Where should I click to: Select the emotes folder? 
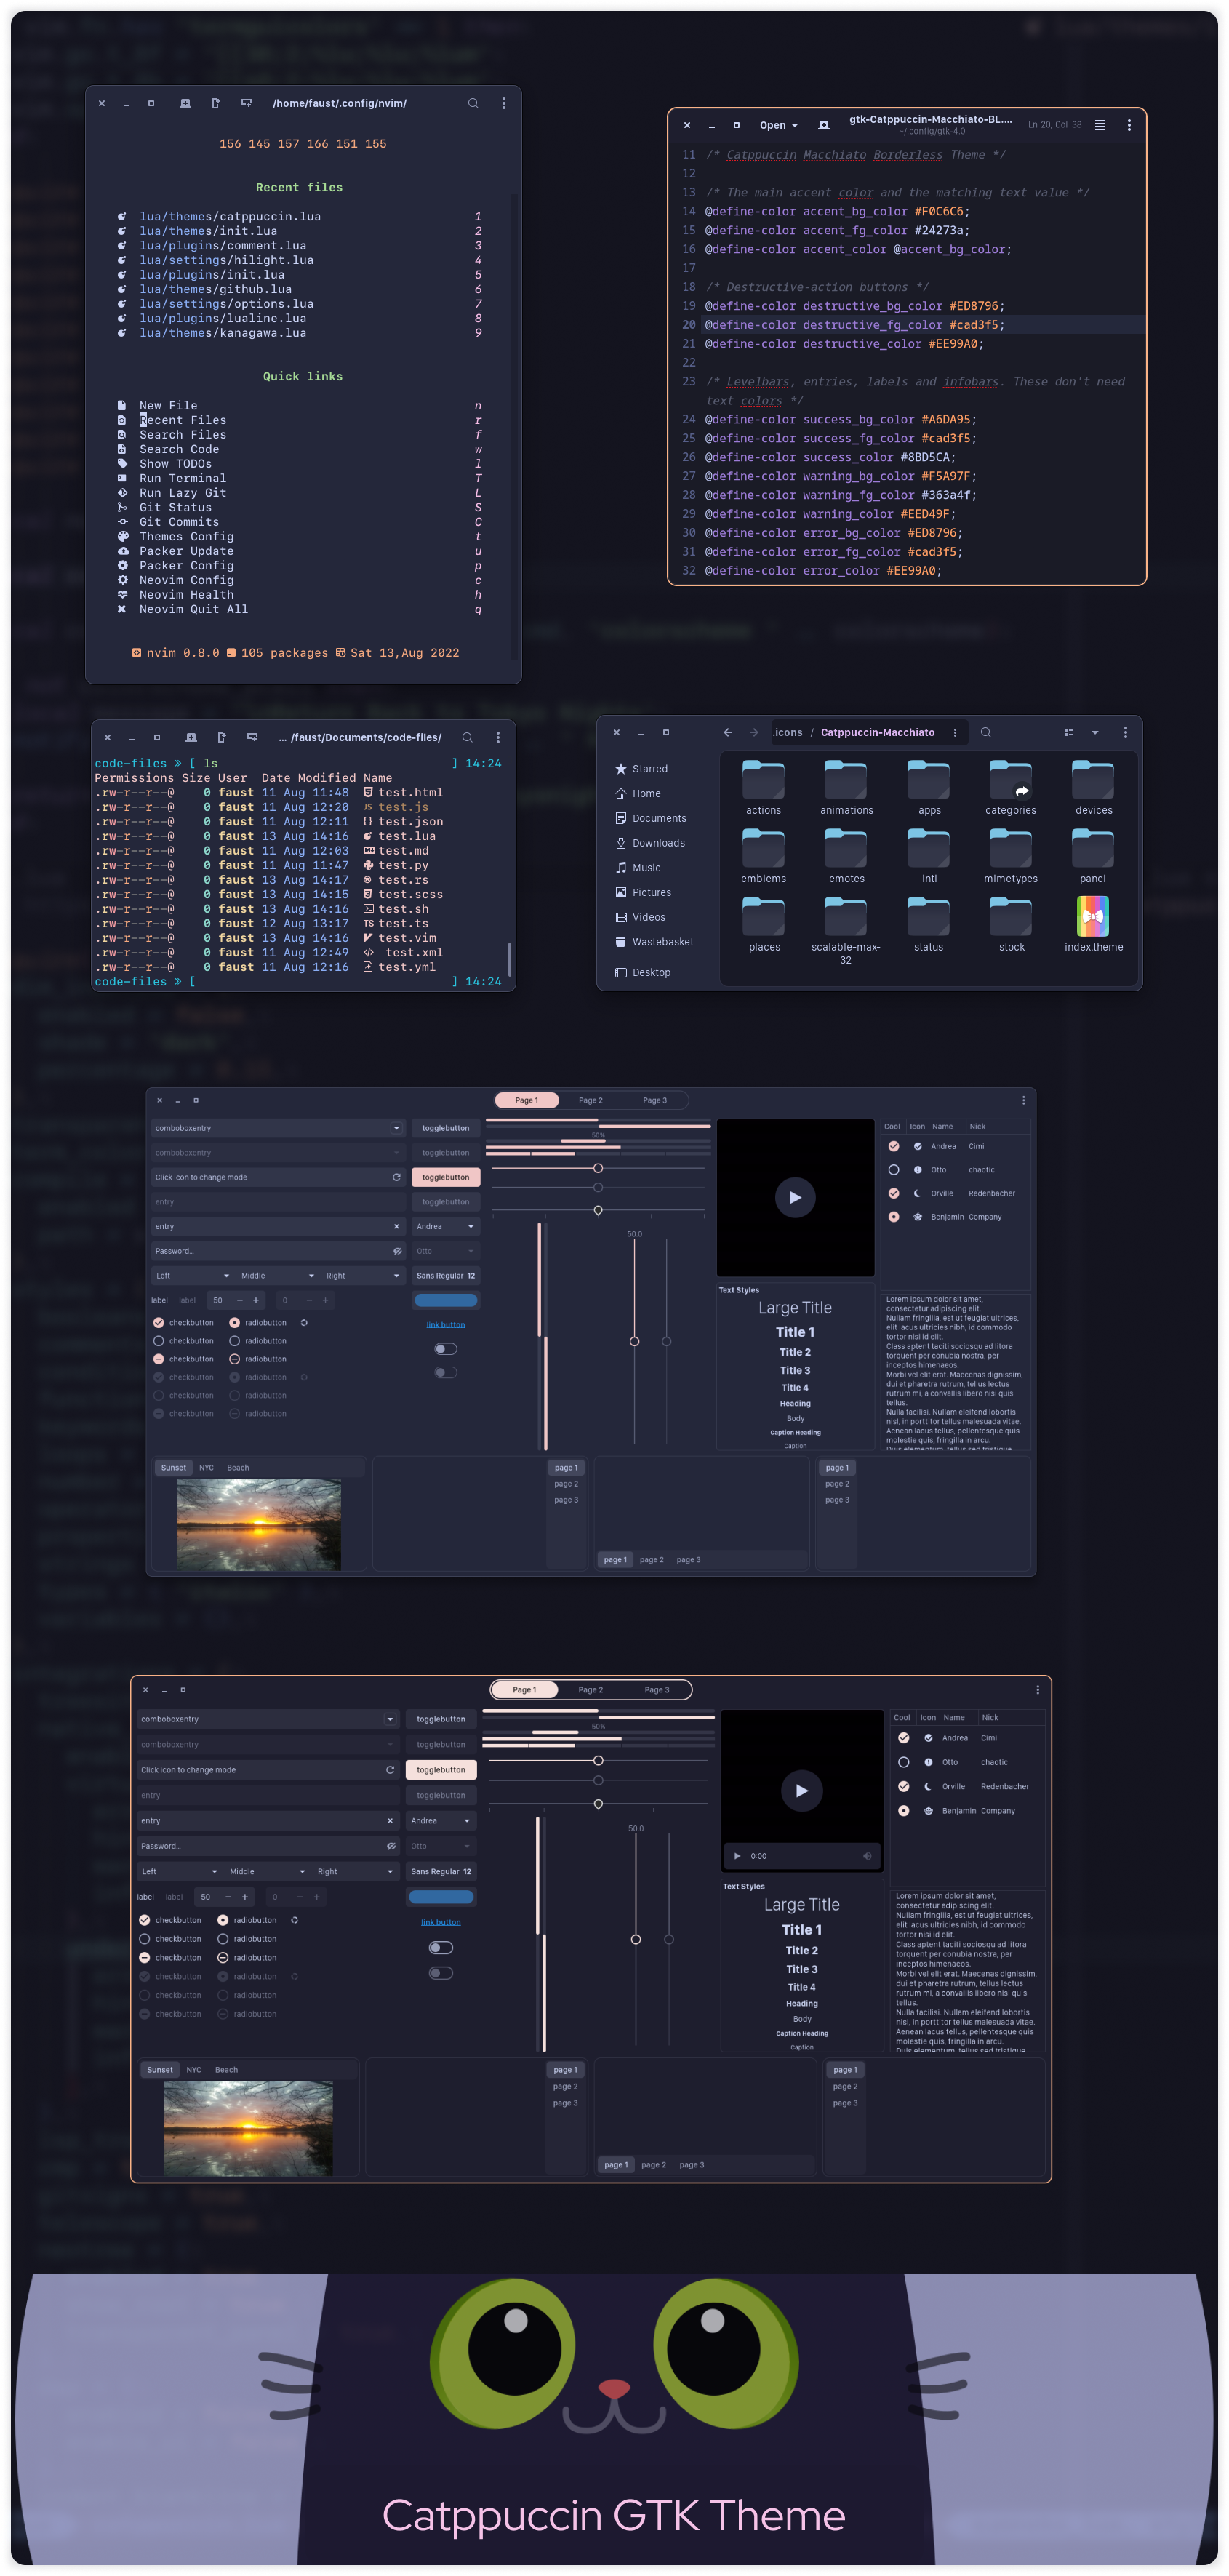tap(846, 856)
